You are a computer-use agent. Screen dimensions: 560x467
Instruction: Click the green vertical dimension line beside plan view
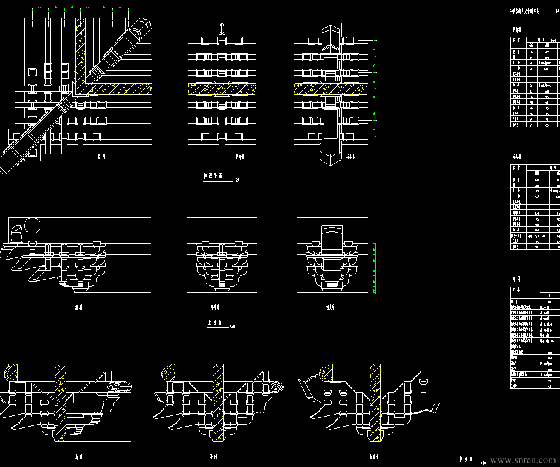click(375, 88)
